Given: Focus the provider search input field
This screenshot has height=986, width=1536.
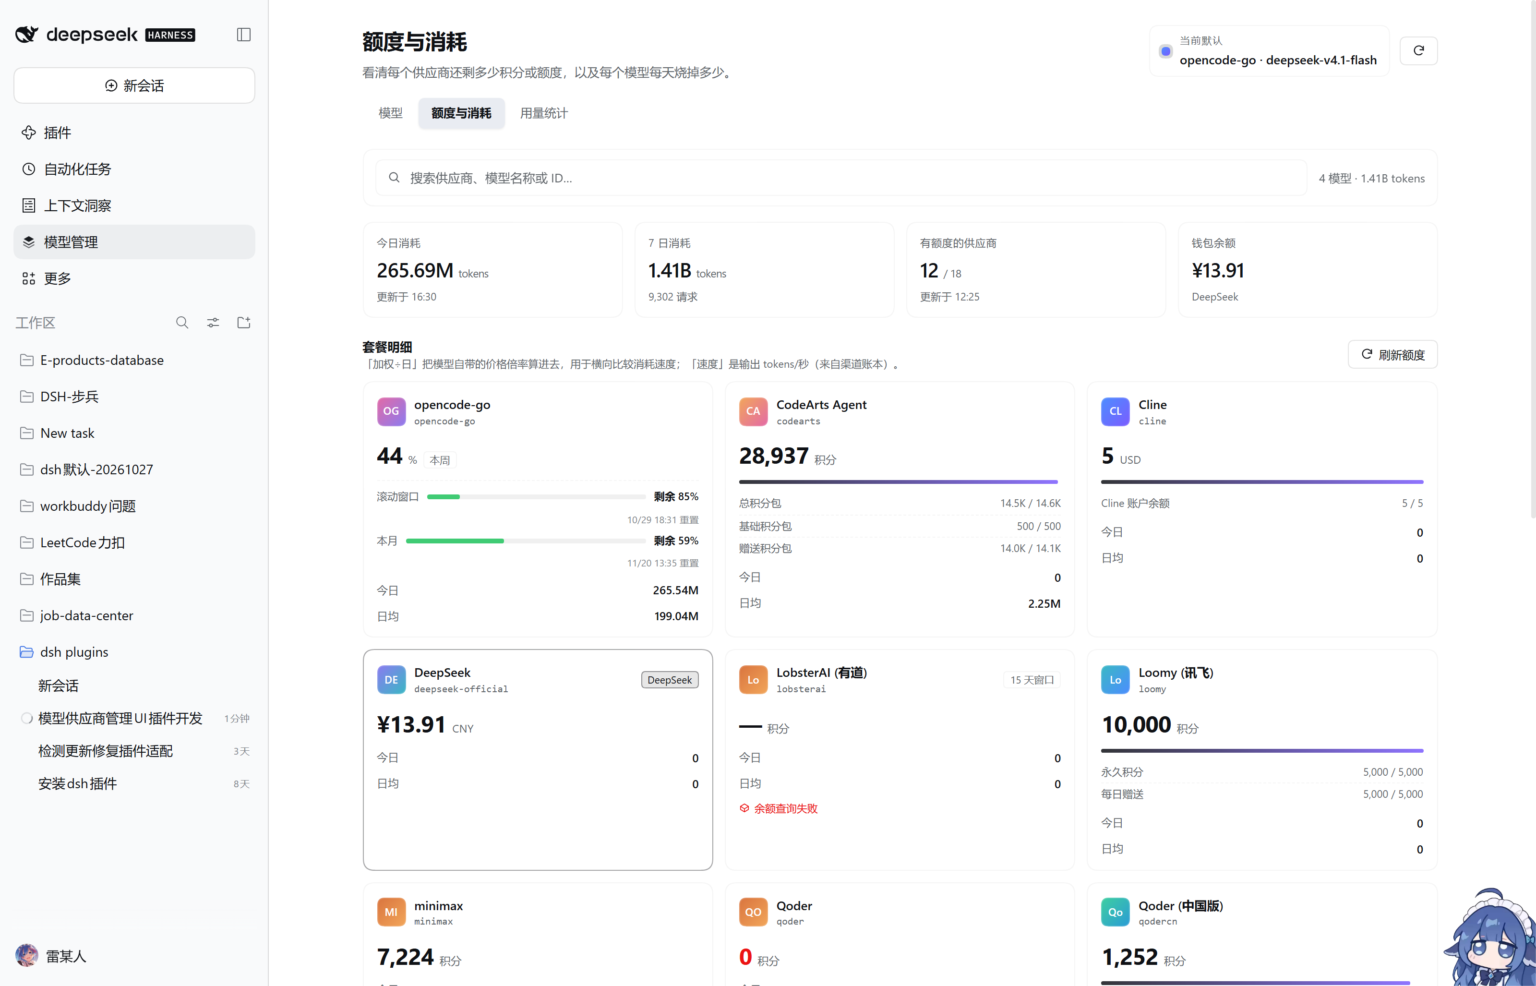Looking at the screenshot, I should (x=841, y=178).
